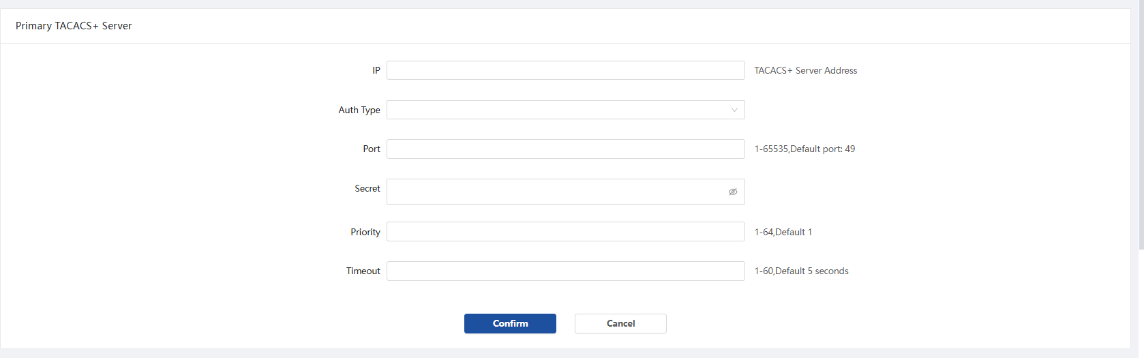Click the 1-64,Default 1 priority hint
Image resolution: width=1144 pixels, height=358 pixels.
(x=783, y=232)
